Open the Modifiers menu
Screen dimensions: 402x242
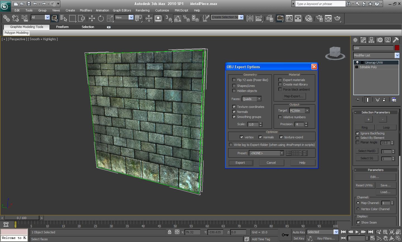[x=86, y=10]
